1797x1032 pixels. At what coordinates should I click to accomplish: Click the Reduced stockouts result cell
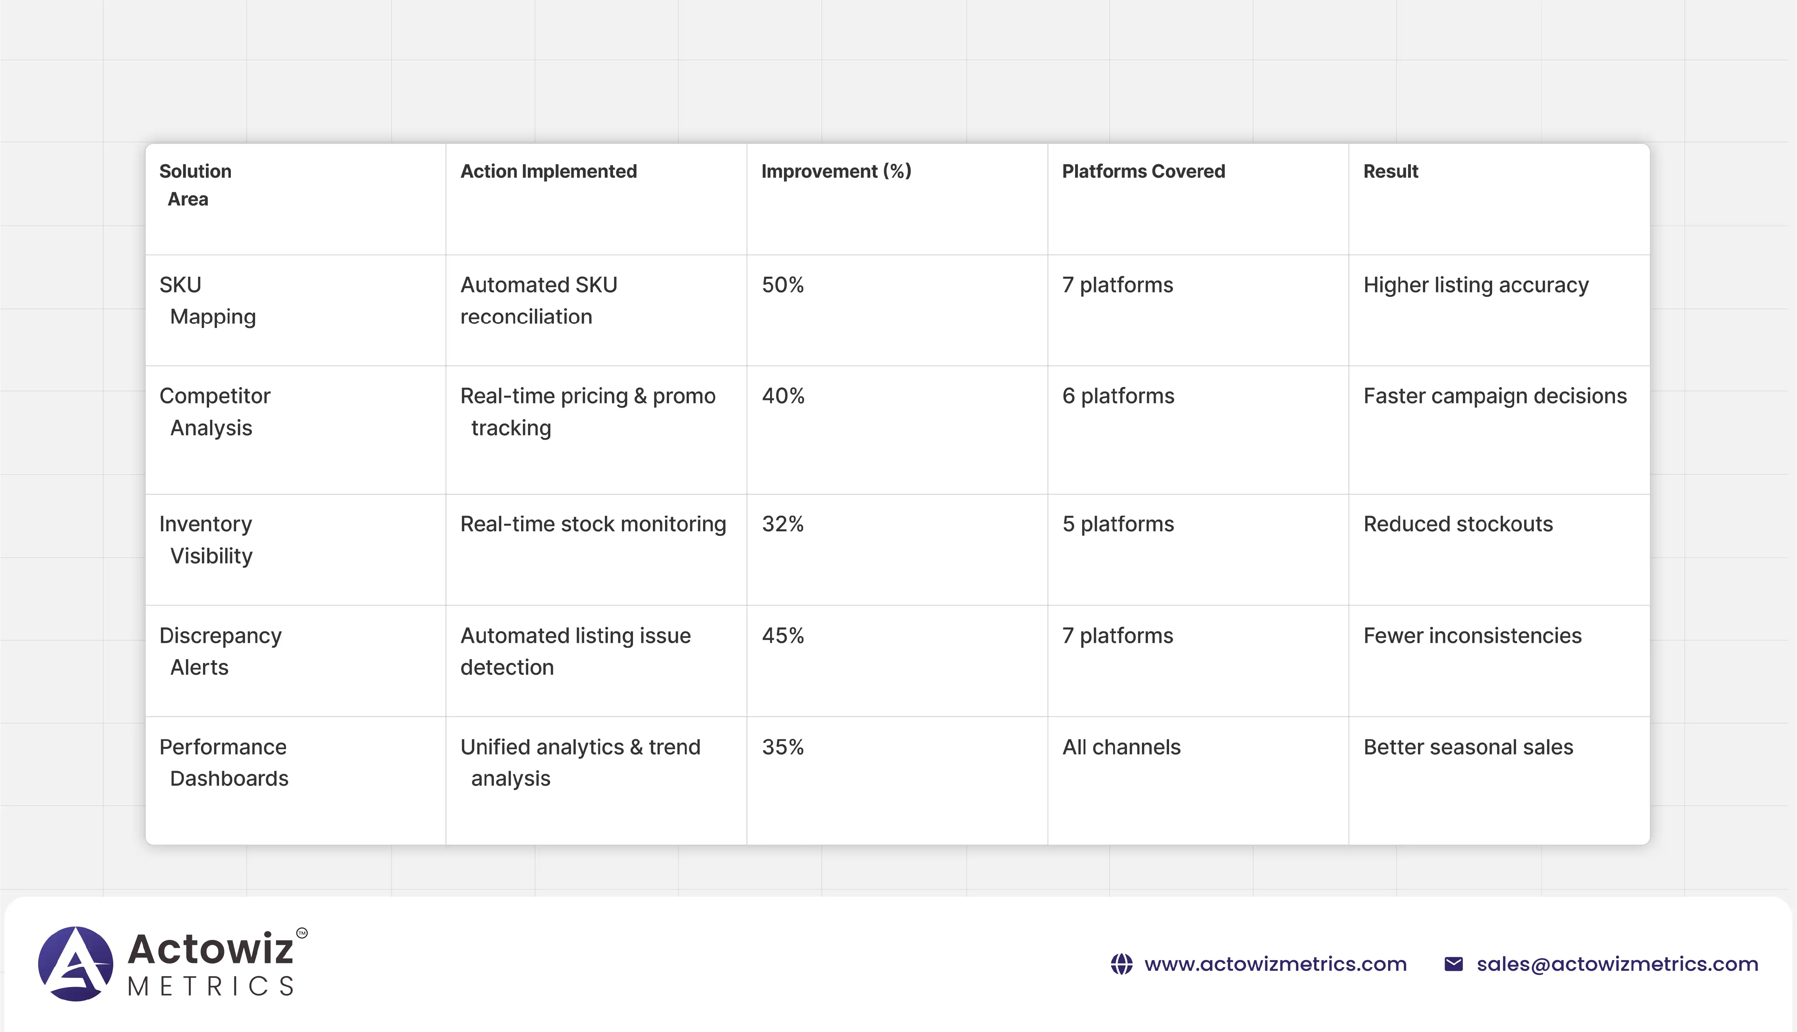click(x=1458, y=524)
